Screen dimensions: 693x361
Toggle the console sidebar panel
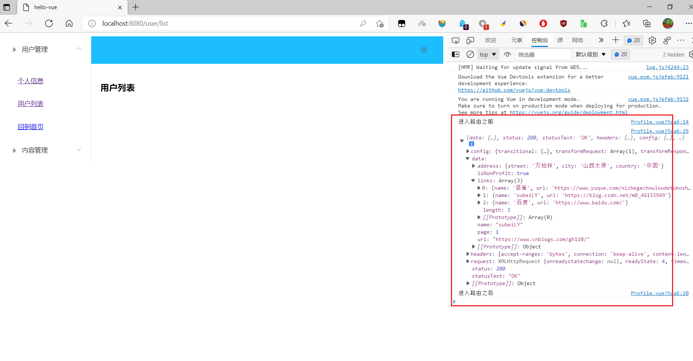click(x=455, y=54)
